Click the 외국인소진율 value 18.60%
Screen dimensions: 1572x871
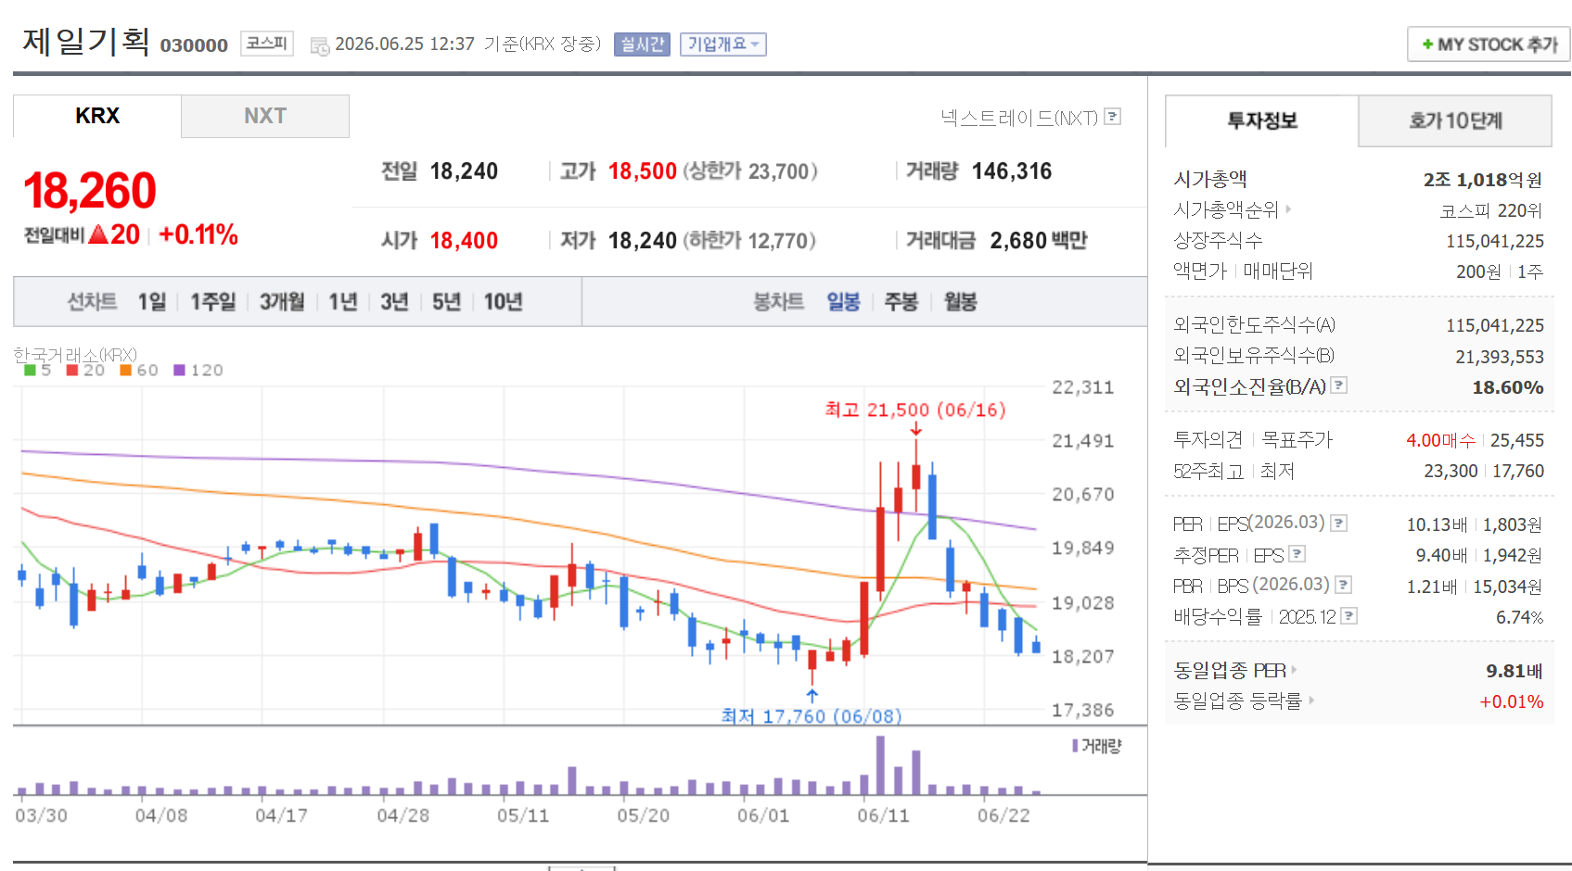point(1508,387)
